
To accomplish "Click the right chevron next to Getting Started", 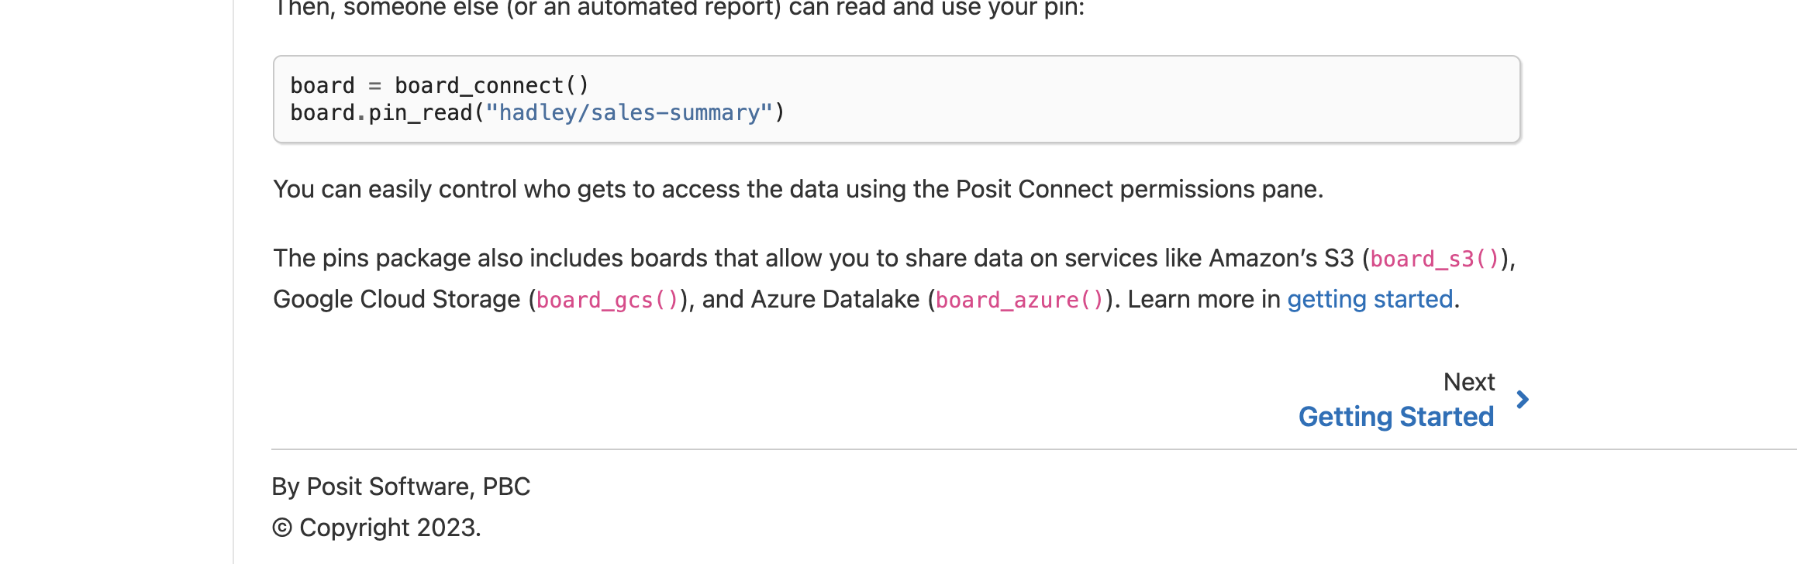I will 1523,400.
